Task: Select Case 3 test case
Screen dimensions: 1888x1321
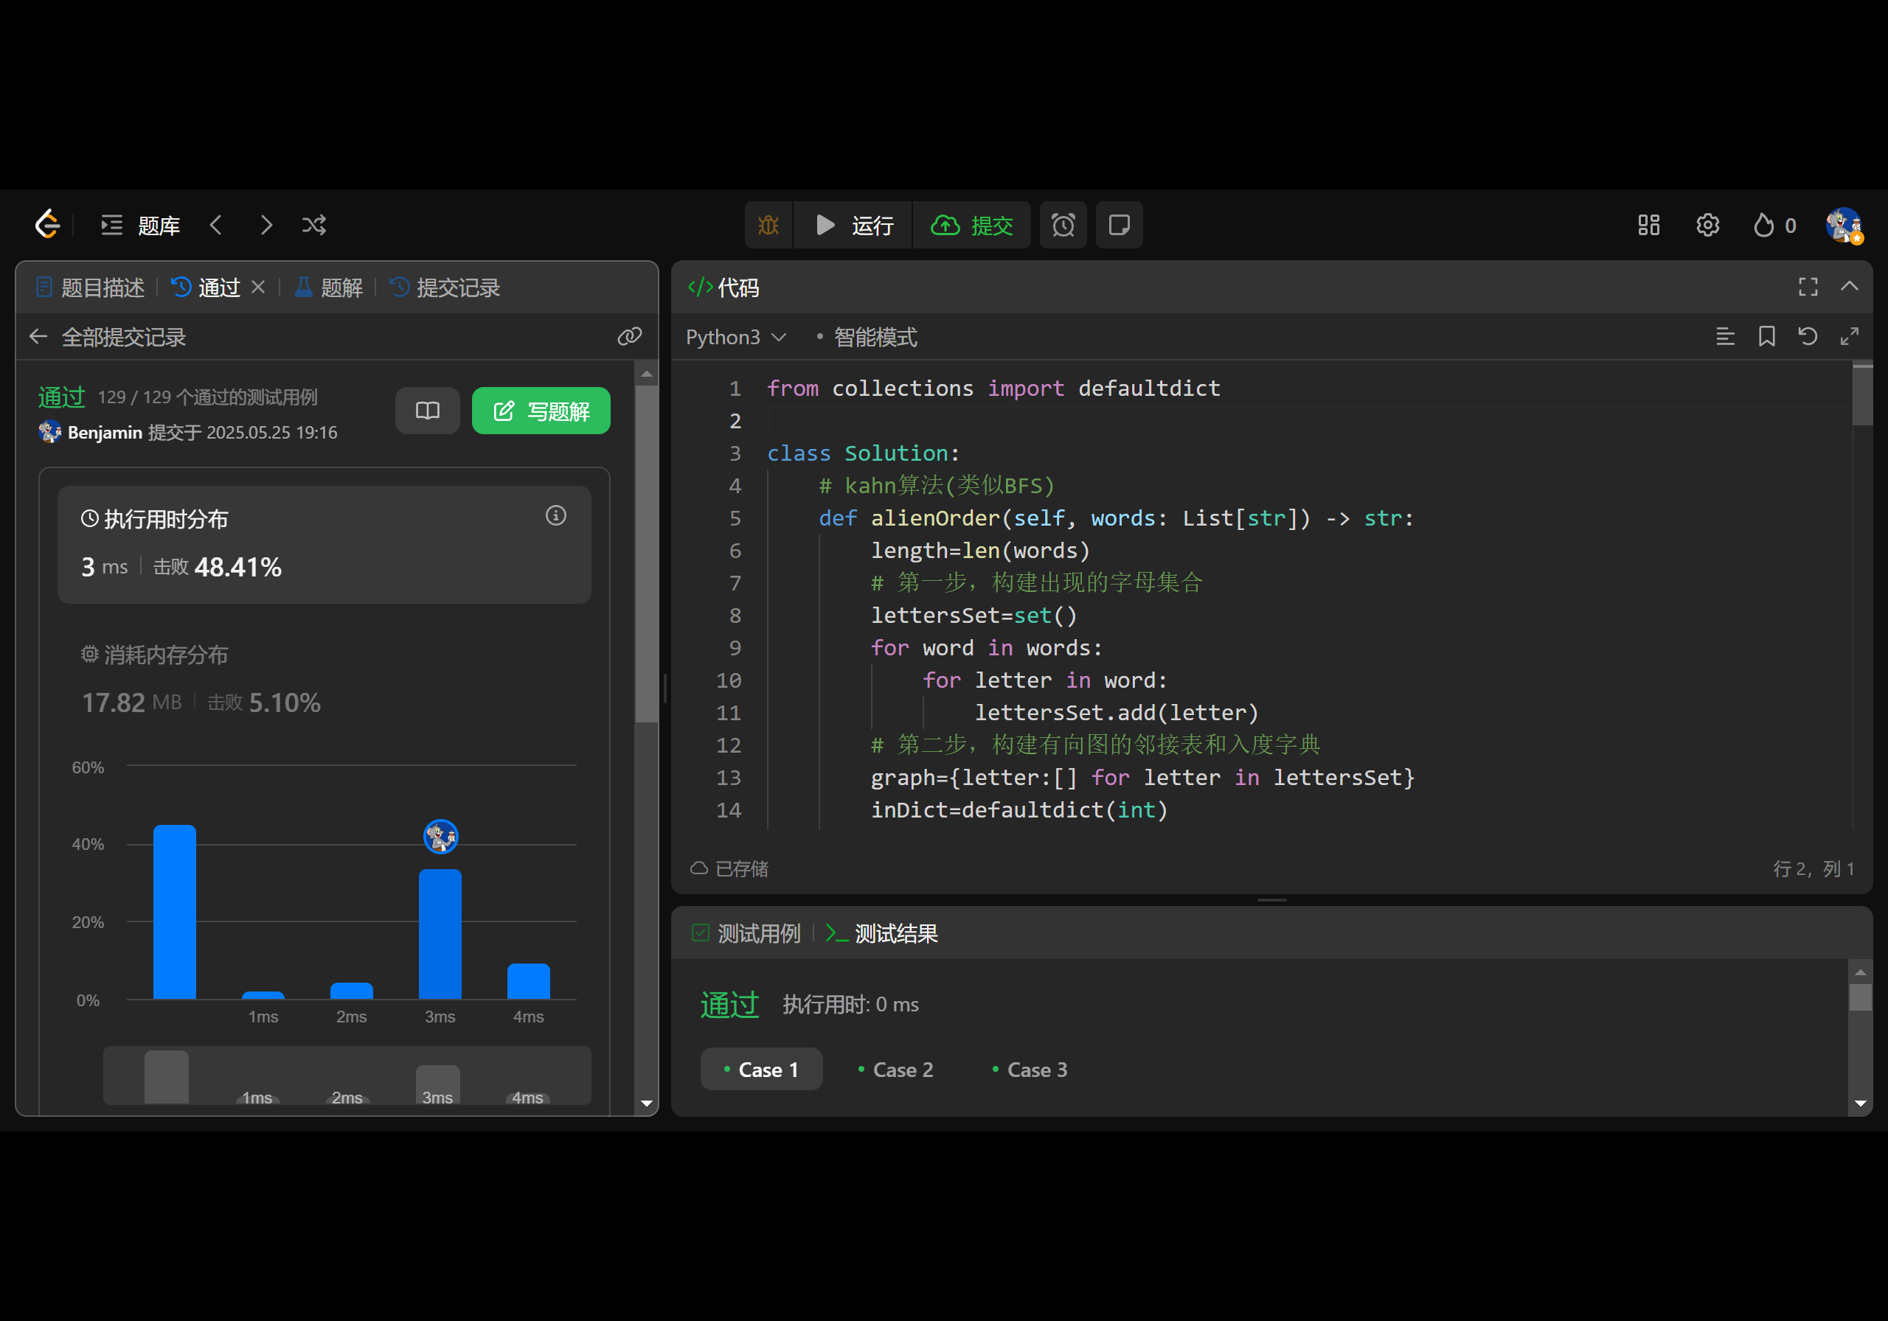Action: click(1029, 1070)
